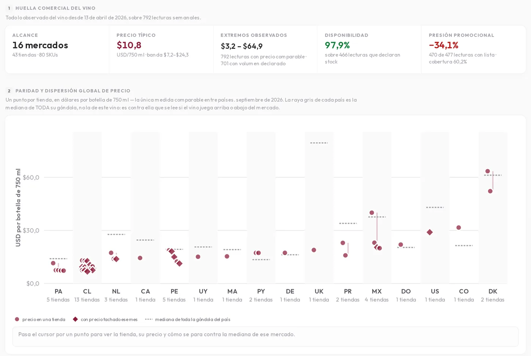Click the '3 tiendas' count under NL
Viewport: 531px width, 356px height.
(116, 300)
